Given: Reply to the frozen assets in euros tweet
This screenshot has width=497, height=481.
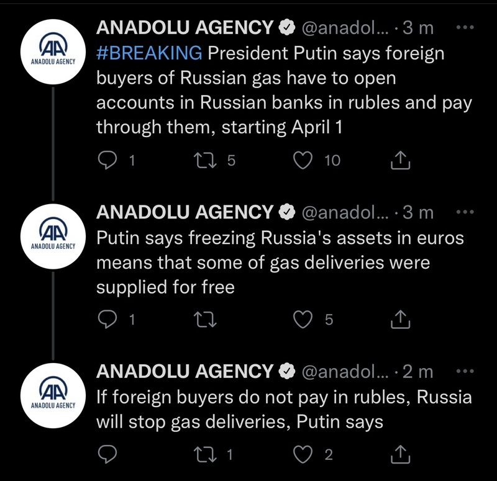Looking at the screenshot, I should 109,320.
